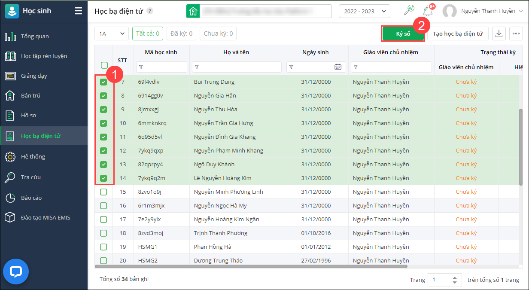Uncheck the Ngô Duy Khánh row checkbox
Screen dimensions: 529x290
(x=103, y=165)
